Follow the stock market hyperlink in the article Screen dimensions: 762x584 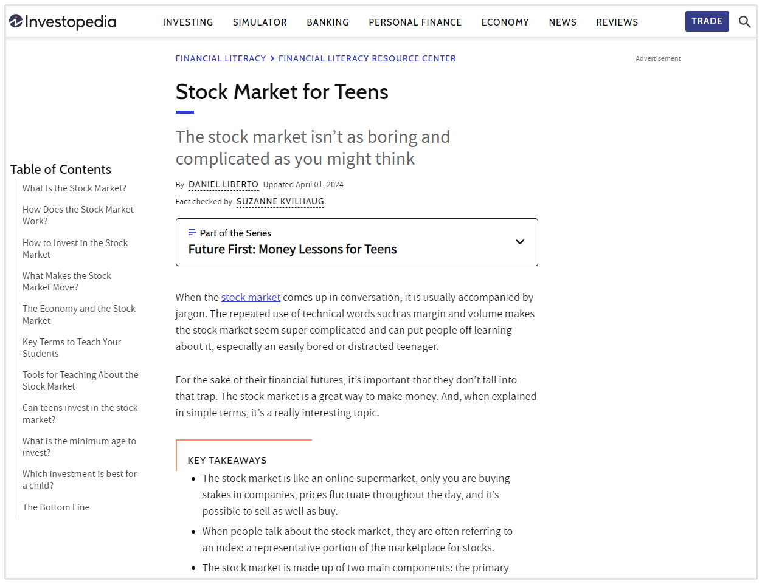click(251, 298)
